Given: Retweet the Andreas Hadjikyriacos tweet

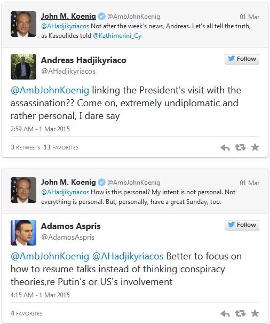Looking at the screenshot, I should [x=240, y=147].
